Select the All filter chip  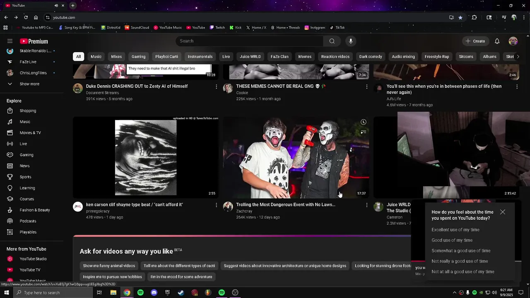point(78,57)
